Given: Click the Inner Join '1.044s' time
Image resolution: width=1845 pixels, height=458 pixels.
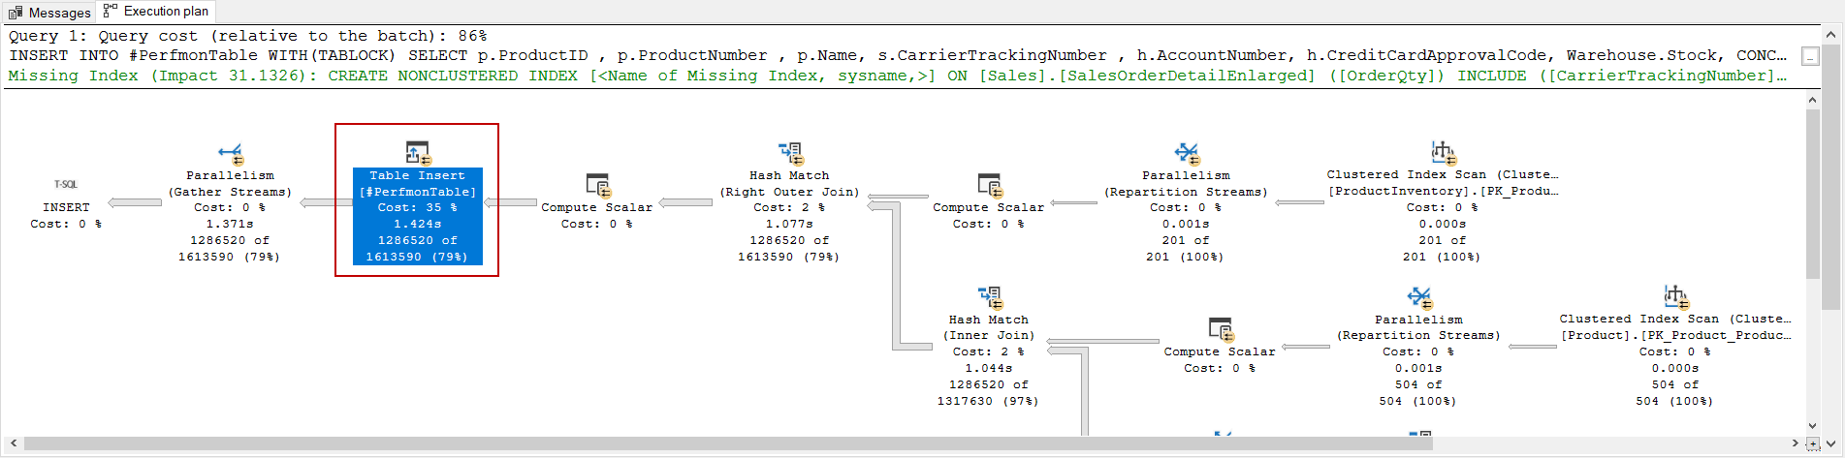Looking at the screenshot, I should 990,368.
